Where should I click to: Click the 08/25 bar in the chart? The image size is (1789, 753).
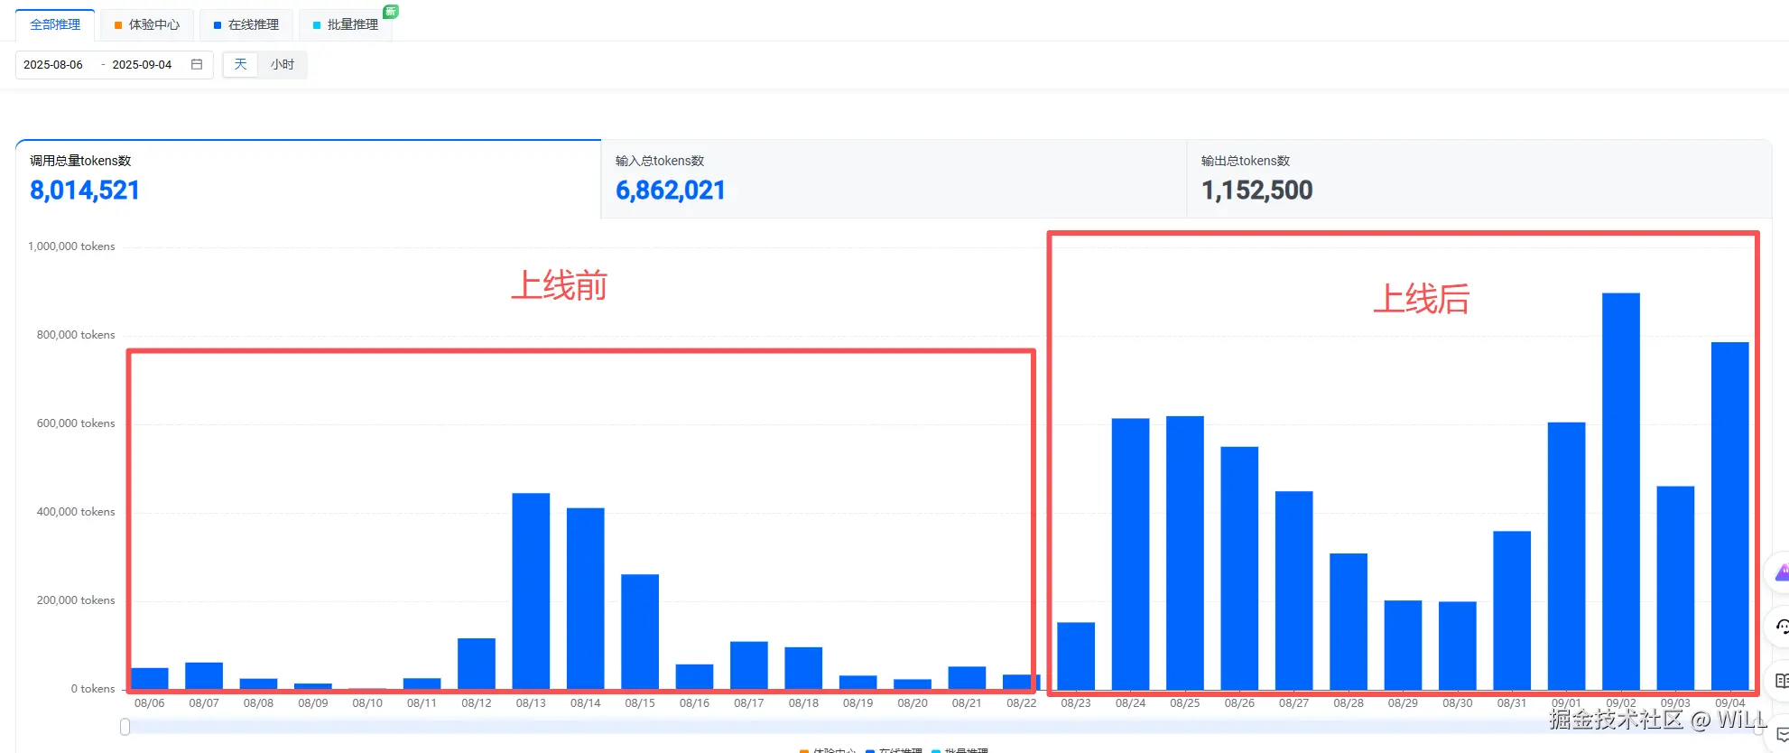click(1185, 553)
